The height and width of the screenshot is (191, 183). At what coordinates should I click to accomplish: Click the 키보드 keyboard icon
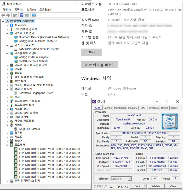click(x=12, y=137)
